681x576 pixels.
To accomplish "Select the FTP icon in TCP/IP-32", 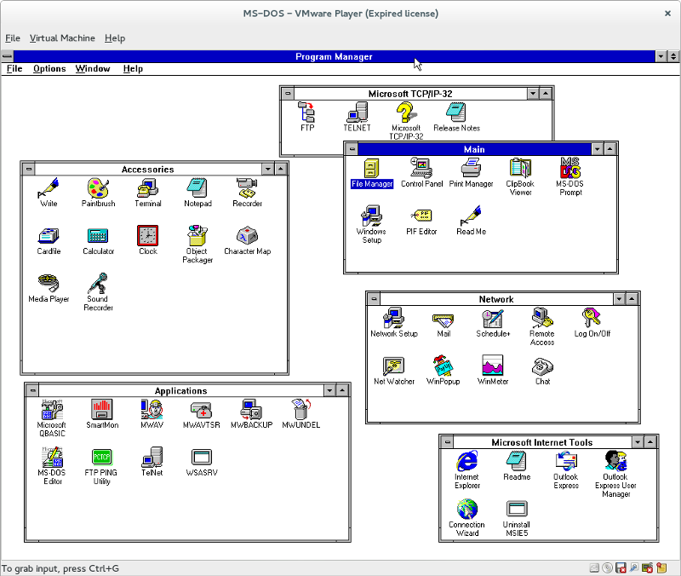I will [307, 112].
